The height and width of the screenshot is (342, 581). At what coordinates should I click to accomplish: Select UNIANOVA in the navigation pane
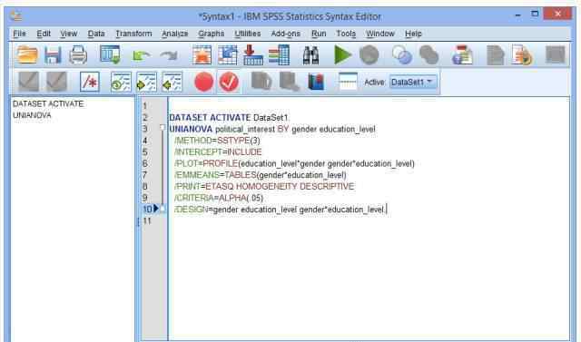click(x=33, y=115)
